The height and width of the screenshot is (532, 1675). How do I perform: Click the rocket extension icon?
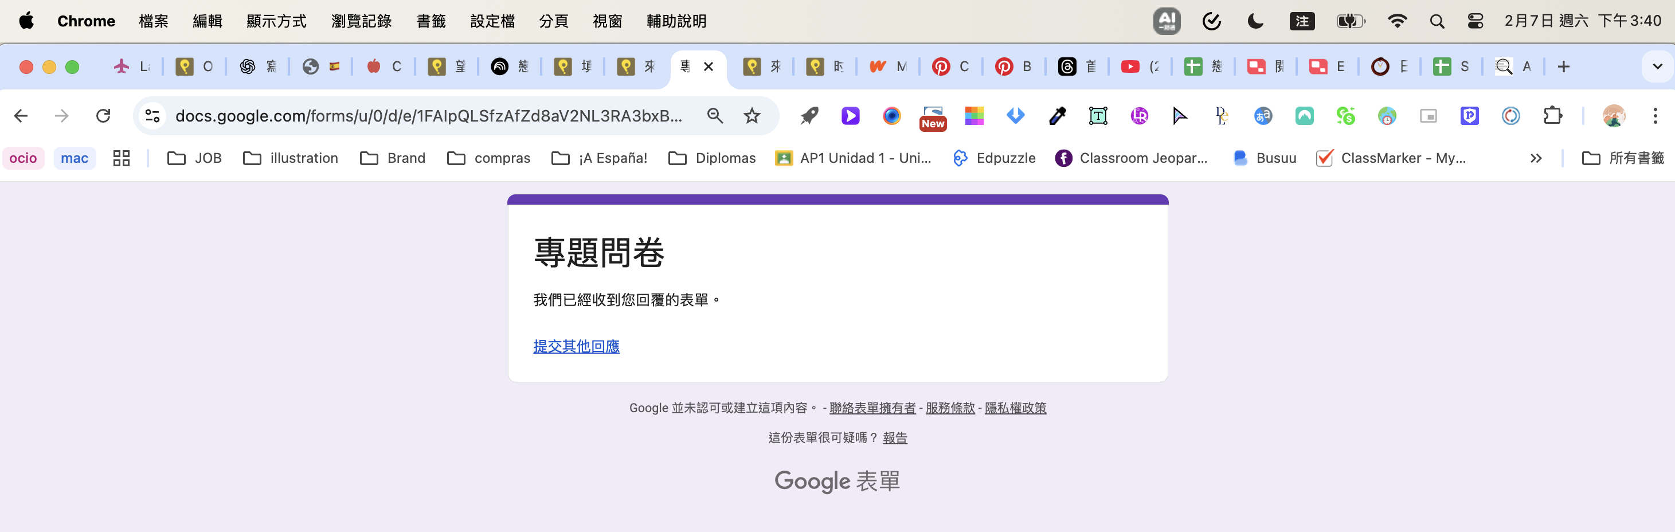(x=809, y=116)
